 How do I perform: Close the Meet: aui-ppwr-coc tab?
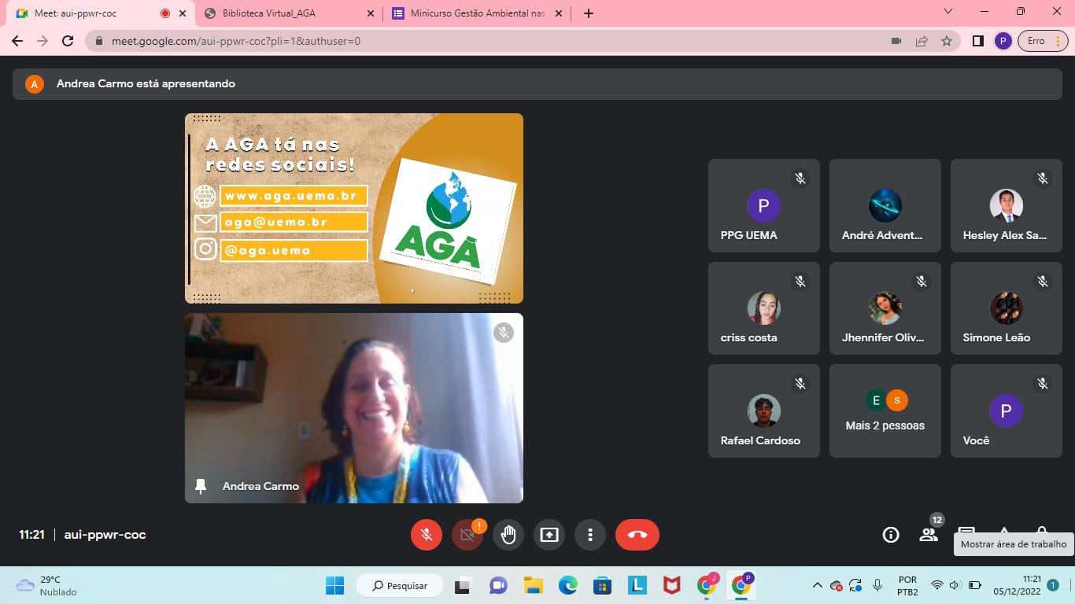coord(183,13)
